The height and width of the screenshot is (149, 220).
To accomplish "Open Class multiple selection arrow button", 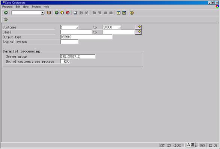I will [x=139, y=32].
